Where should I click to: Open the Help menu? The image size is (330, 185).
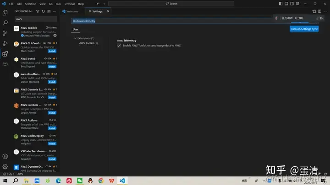tap(81, 4)
